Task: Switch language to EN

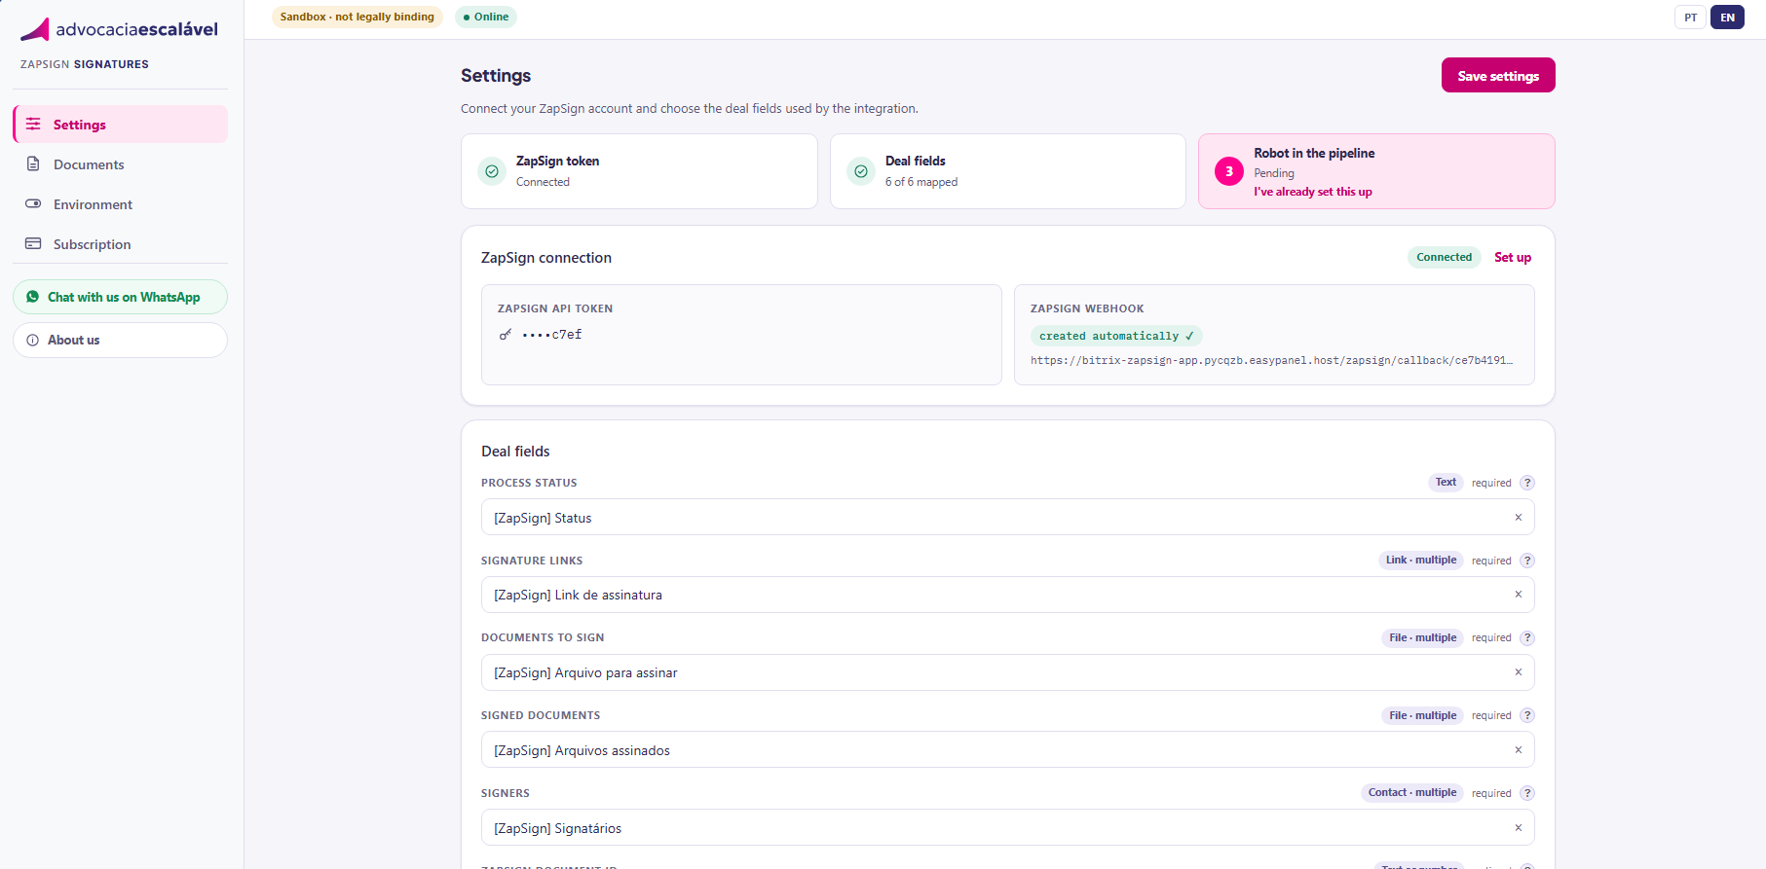Action: (1728, 18)
